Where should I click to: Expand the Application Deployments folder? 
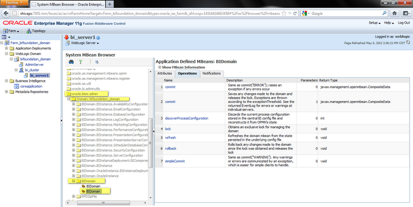click(6, 48)
